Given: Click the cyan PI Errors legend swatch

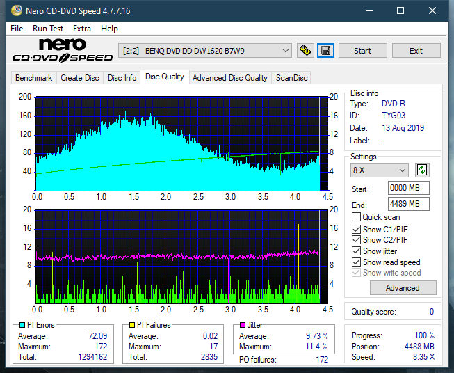Looking at the screenshot, I should (22, 325).
